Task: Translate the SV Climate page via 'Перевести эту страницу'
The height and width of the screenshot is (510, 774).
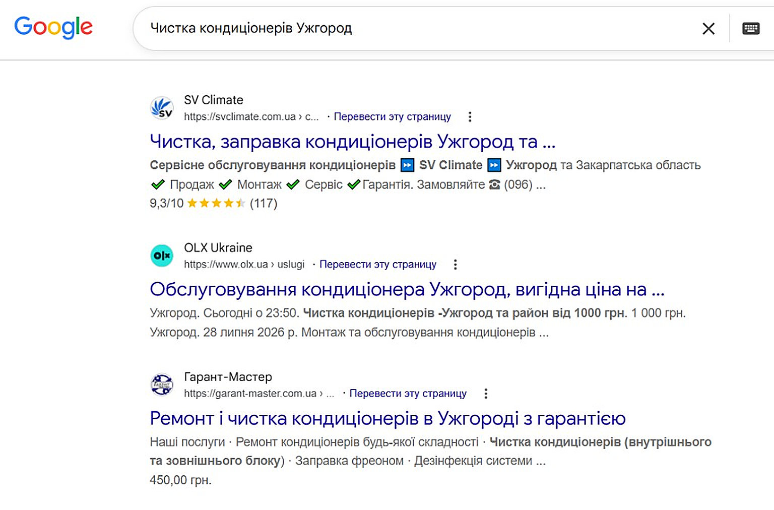Action: [x=392, y=117]
